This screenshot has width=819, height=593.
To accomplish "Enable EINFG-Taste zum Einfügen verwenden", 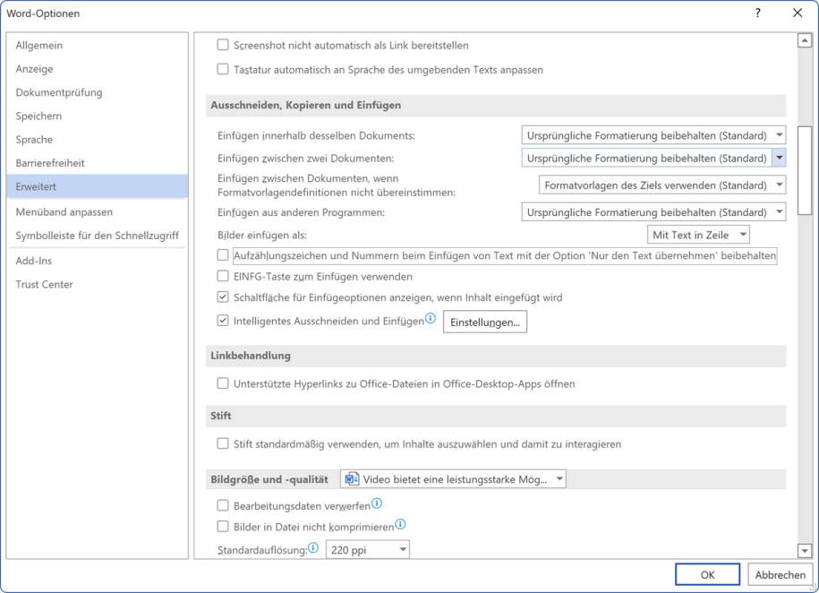I will (224, 277).
